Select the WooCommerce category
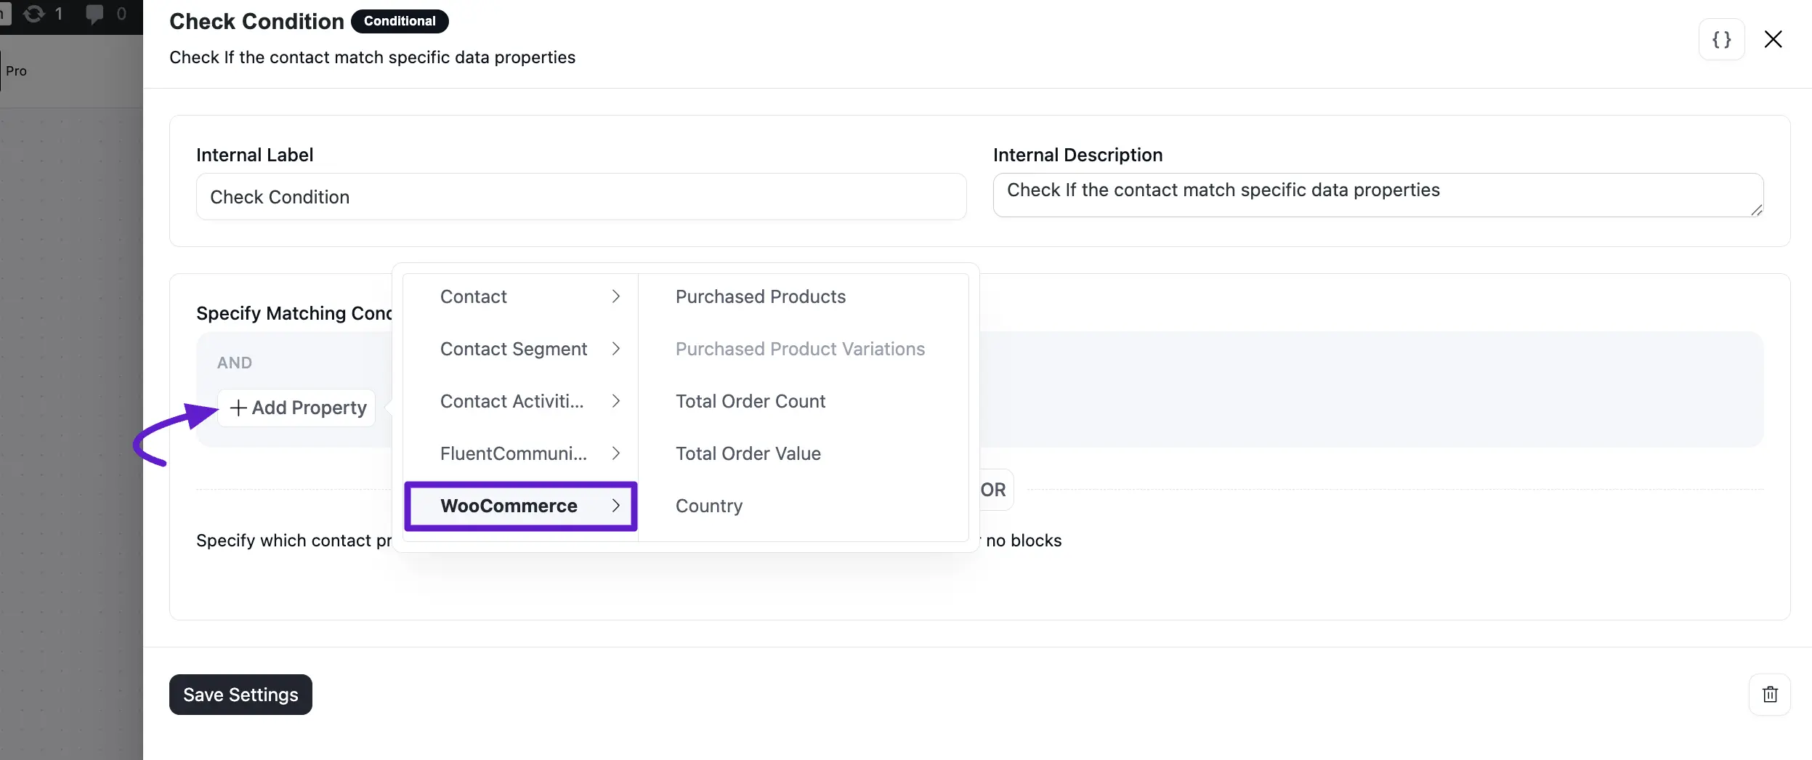 click(520, 506)
